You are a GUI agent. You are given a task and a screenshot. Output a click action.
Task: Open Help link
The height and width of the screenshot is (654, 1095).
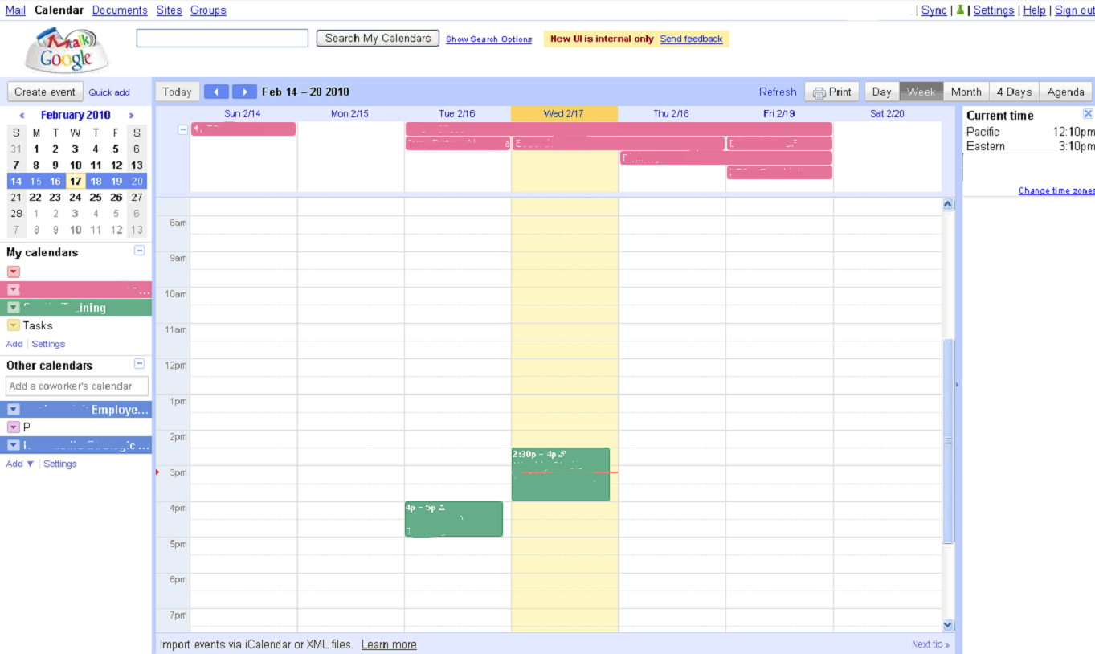1035,10
